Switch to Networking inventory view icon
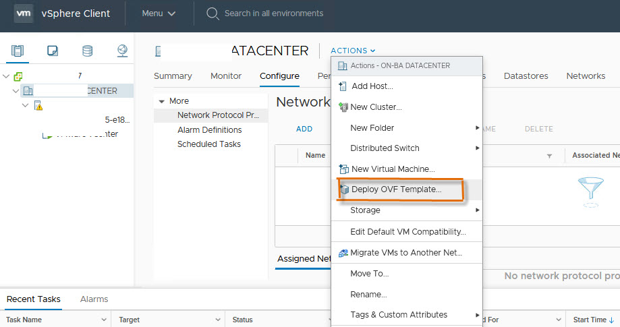This screenshot has height=327, width=620. click(122, 51)
